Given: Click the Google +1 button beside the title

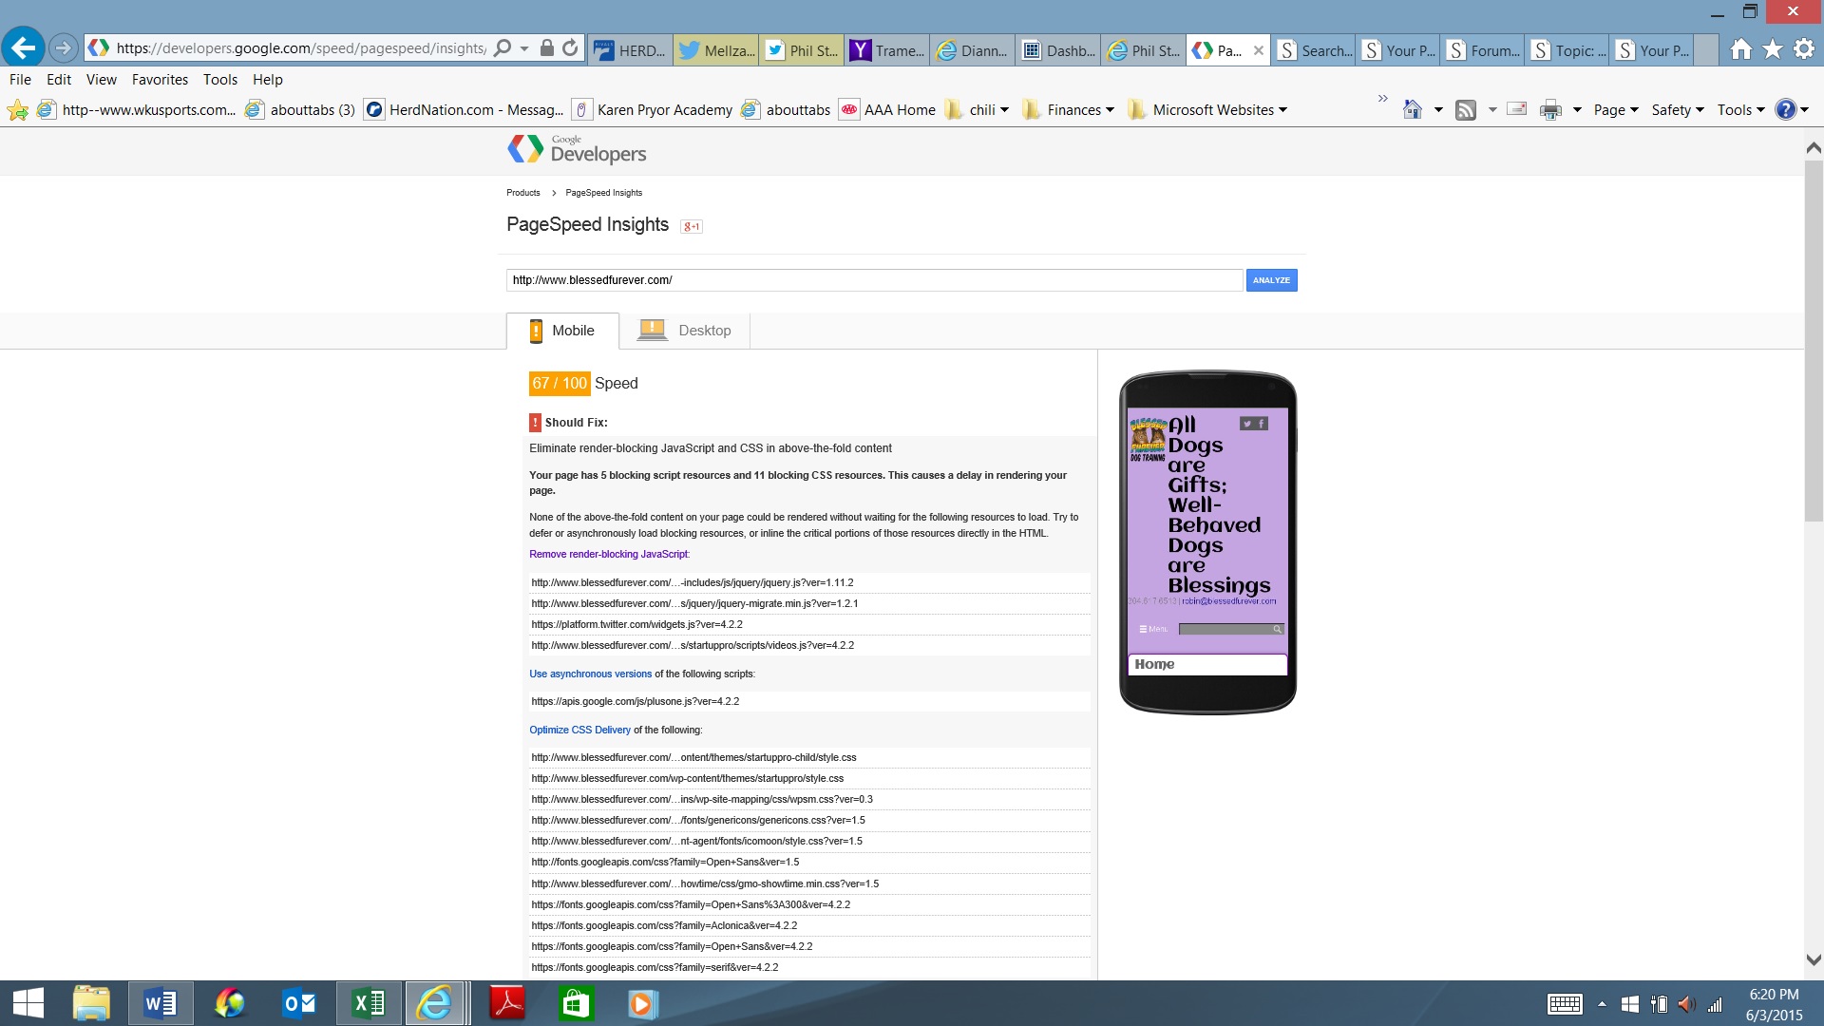Looking at the screenshot, I should point(692,226).
